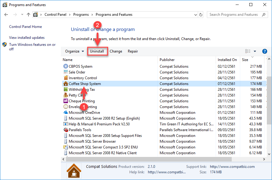
Task: Click the change view layout icon
Action: click(x=248, y=51)
